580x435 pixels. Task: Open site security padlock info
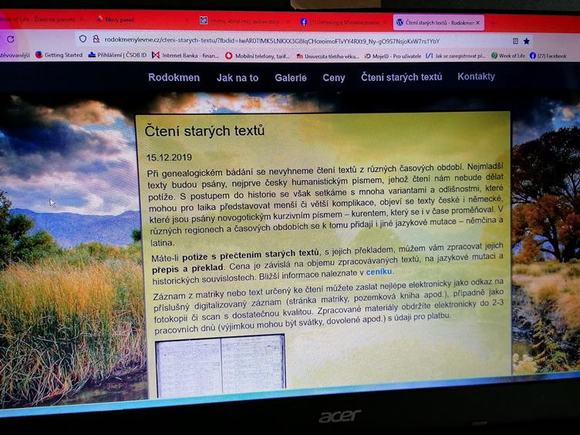[96, 39]
